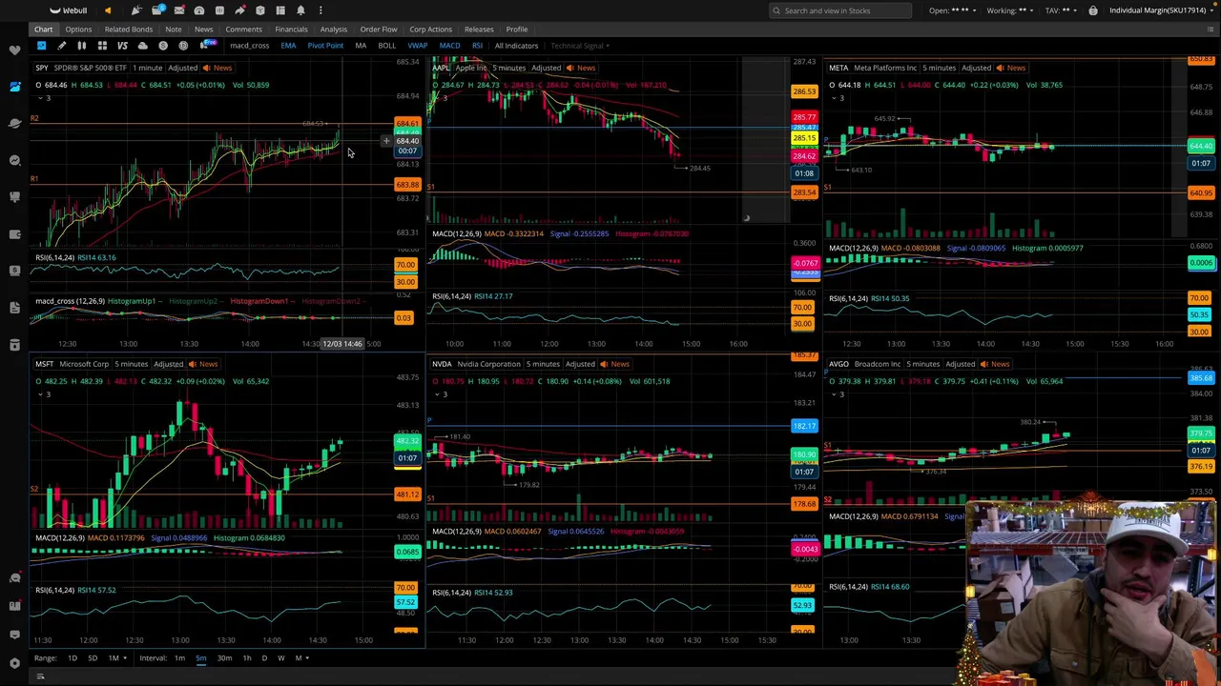
Task: Open All Indicators list
Action: (x=516, y=46)
